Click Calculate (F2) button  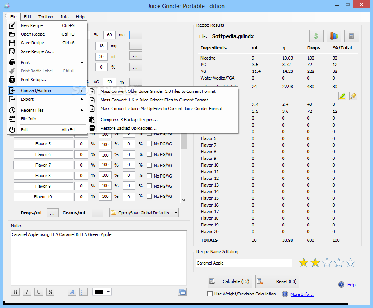tap(230, 281)
